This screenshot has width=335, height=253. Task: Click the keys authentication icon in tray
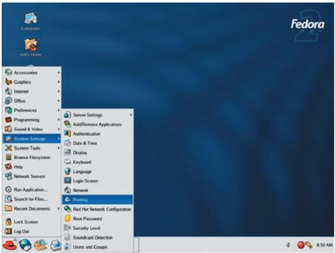coord(309,245)
